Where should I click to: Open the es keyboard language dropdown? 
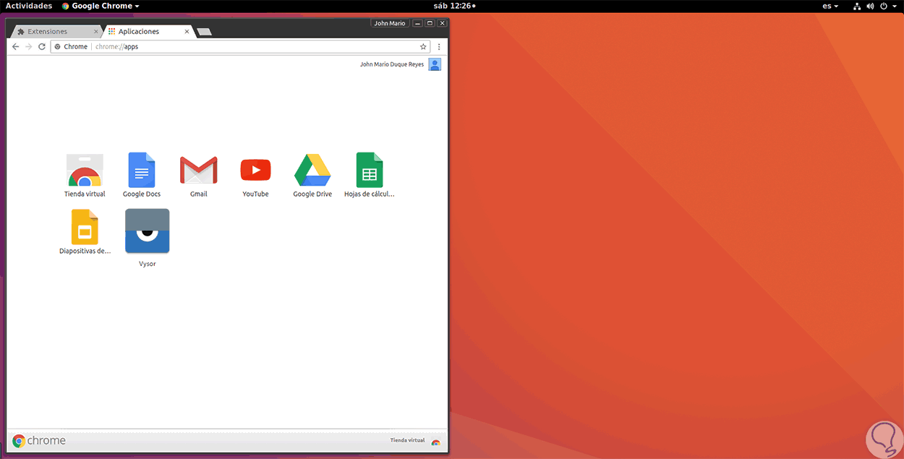click(x=830, y=6)
